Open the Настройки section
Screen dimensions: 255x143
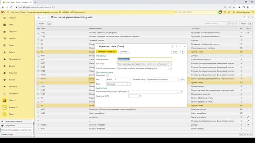click(13, 94)
